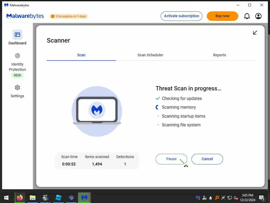Click spinner icon beside Scanning memory

157,107
